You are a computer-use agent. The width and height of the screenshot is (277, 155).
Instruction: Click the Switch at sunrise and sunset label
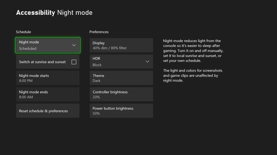click(x=42, y=62)
